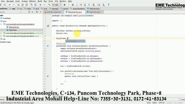Expand the folded import statement
185x104 pixels.
pos(51,21)
